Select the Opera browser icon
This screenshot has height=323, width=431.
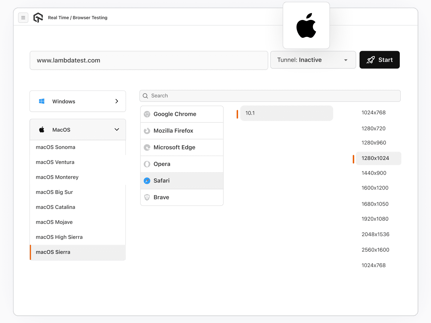click(x=147, y=164)
